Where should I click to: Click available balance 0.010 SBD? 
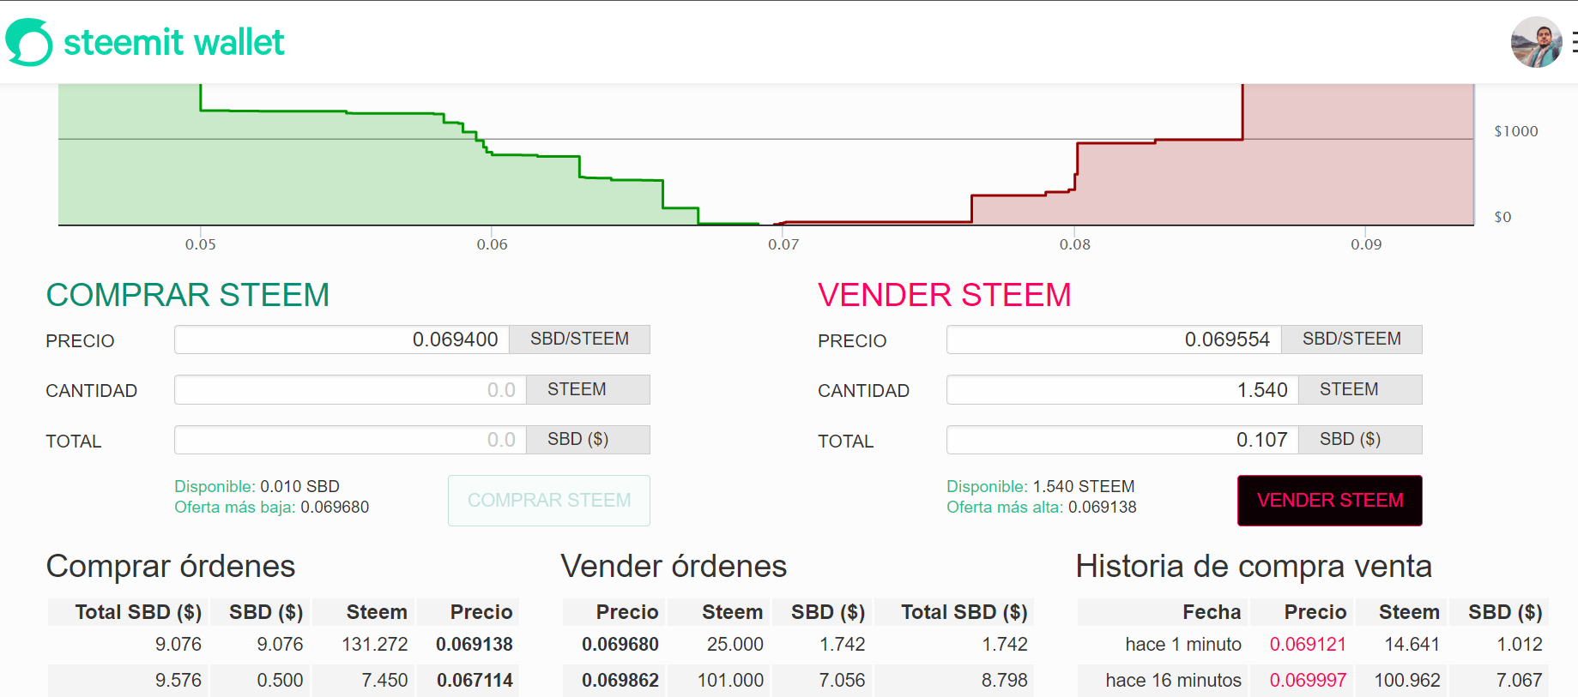299,486
